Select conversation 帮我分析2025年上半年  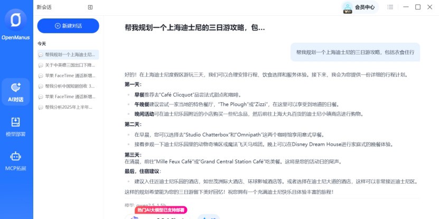tap(69, 107)
